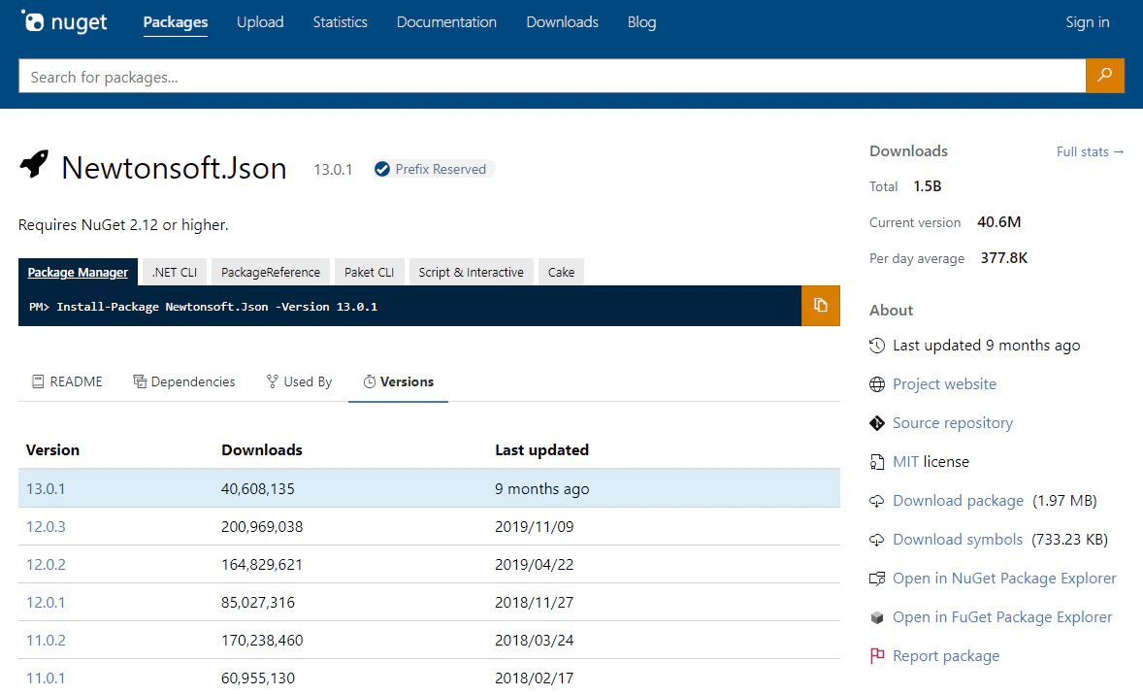Open the Versions tab
Screen dimensions: 1143x695
[398, 381]
